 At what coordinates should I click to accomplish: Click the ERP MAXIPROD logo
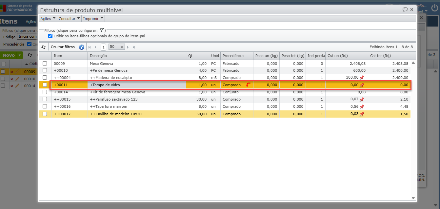(x=16, y=8)
